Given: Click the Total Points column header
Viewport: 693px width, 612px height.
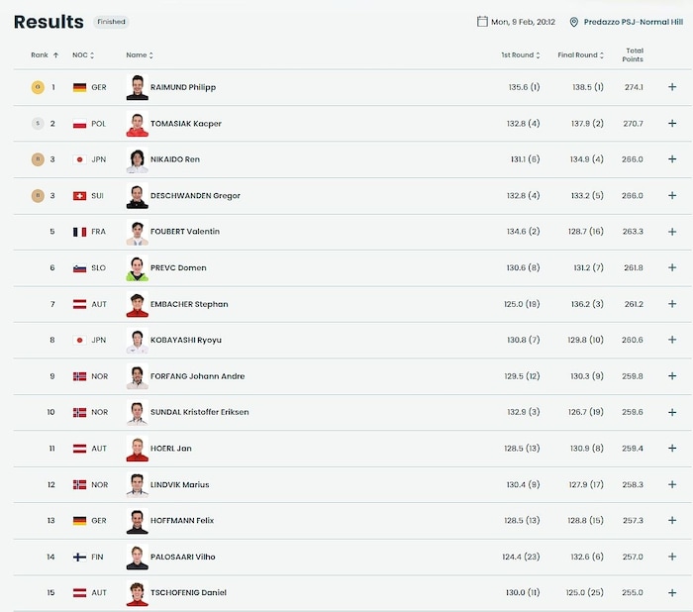Looking at the screenshot, I should point(634,55).
